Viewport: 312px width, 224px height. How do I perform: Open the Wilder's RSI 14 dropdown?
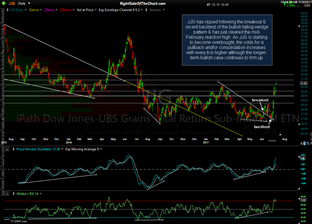tap(40, 194)
